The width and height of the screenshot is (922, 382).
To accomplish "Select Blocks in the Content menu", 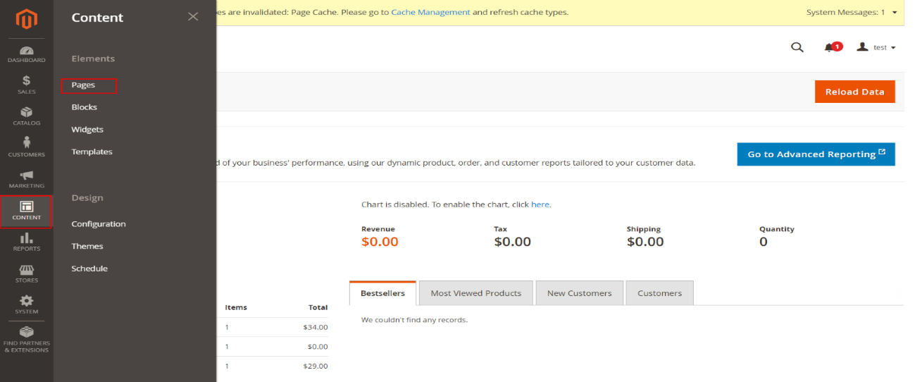I will (84, 107).
